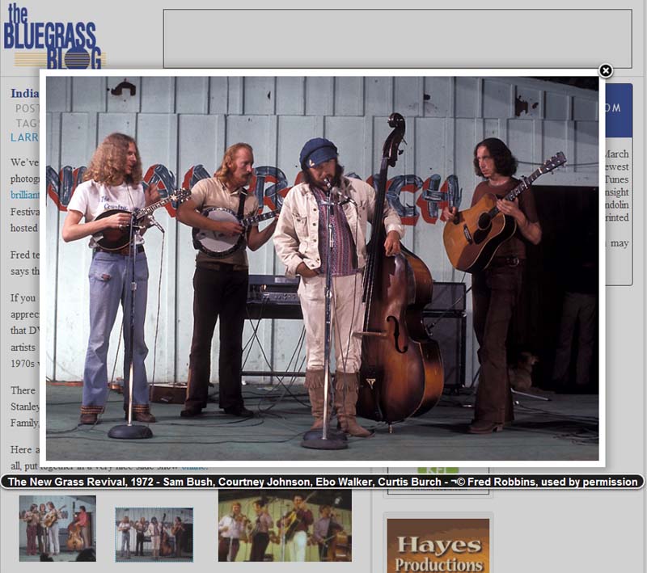Open the Hayes Productions advertisement
Screen dimensions: 647x573
438,546
